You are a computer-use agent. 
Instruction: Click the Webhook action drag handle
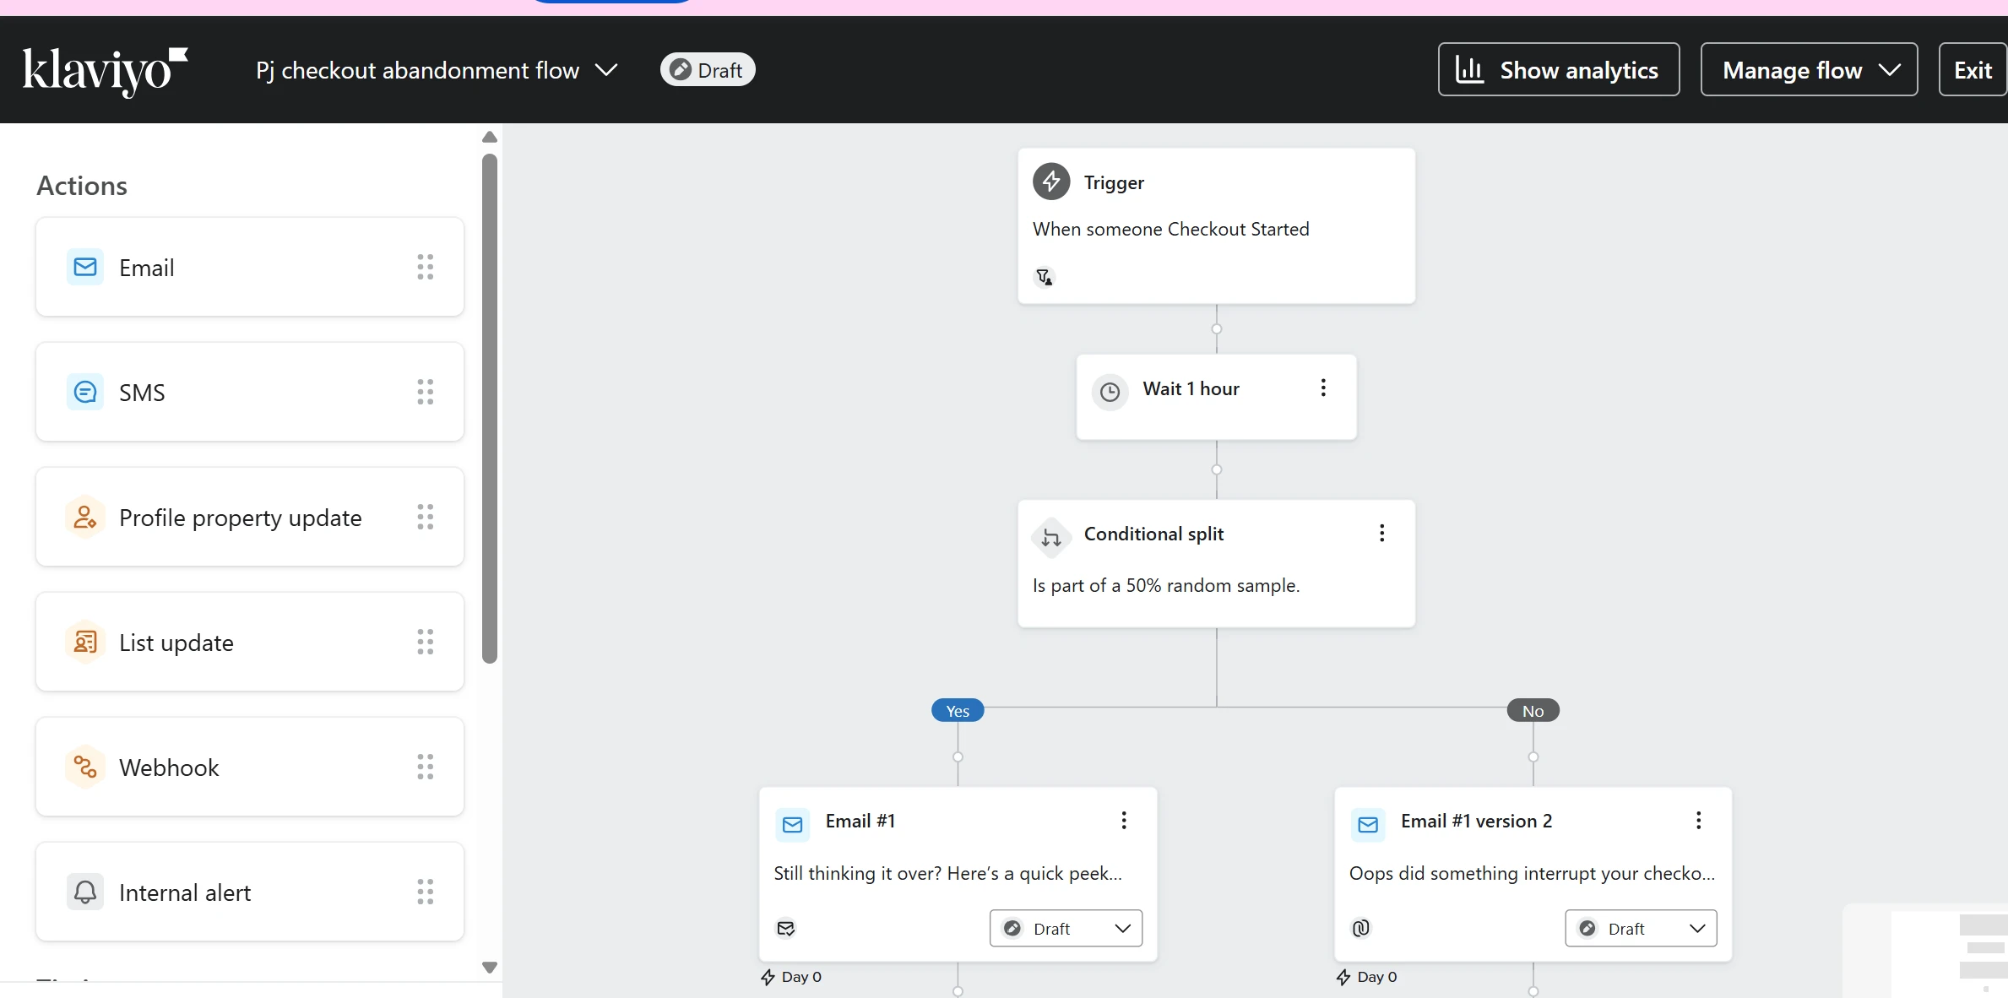[x=426, y=767]
